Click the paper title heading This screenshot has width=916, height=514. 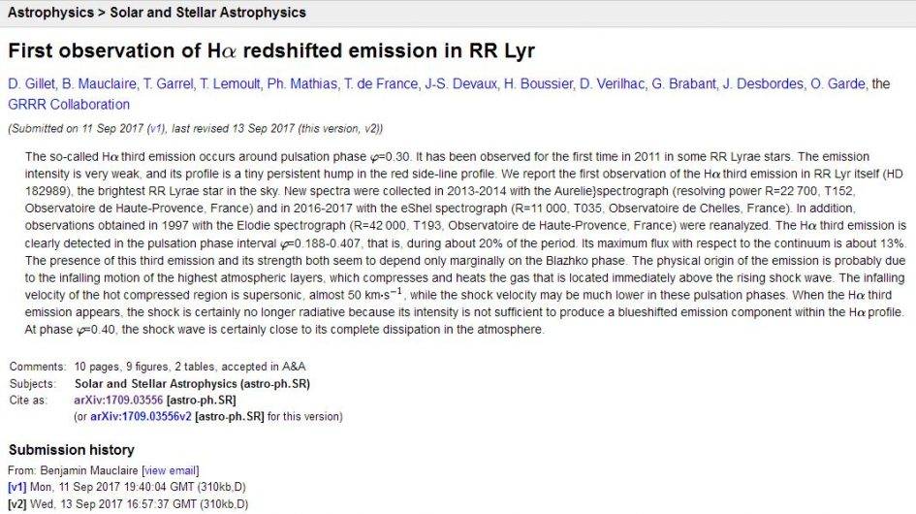(x=271, y=50)
